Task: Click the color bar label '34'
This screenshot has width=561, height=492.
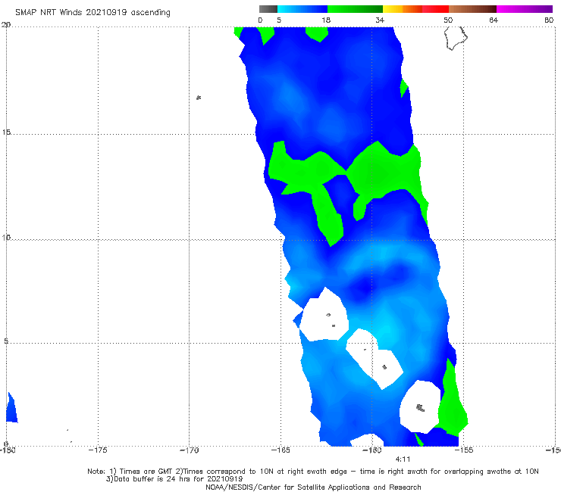Action: [380, 20]
